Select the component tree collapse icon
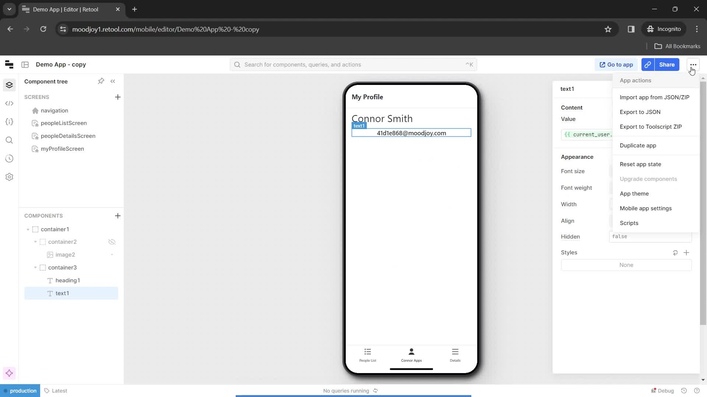 click(113, 81)
